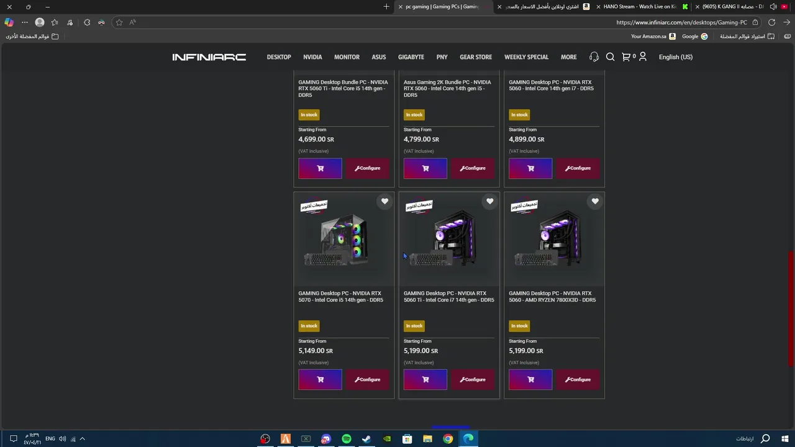Open the GEAR STORE menu
This screenshot has height=447, width=795.
(x=476, y=57)
